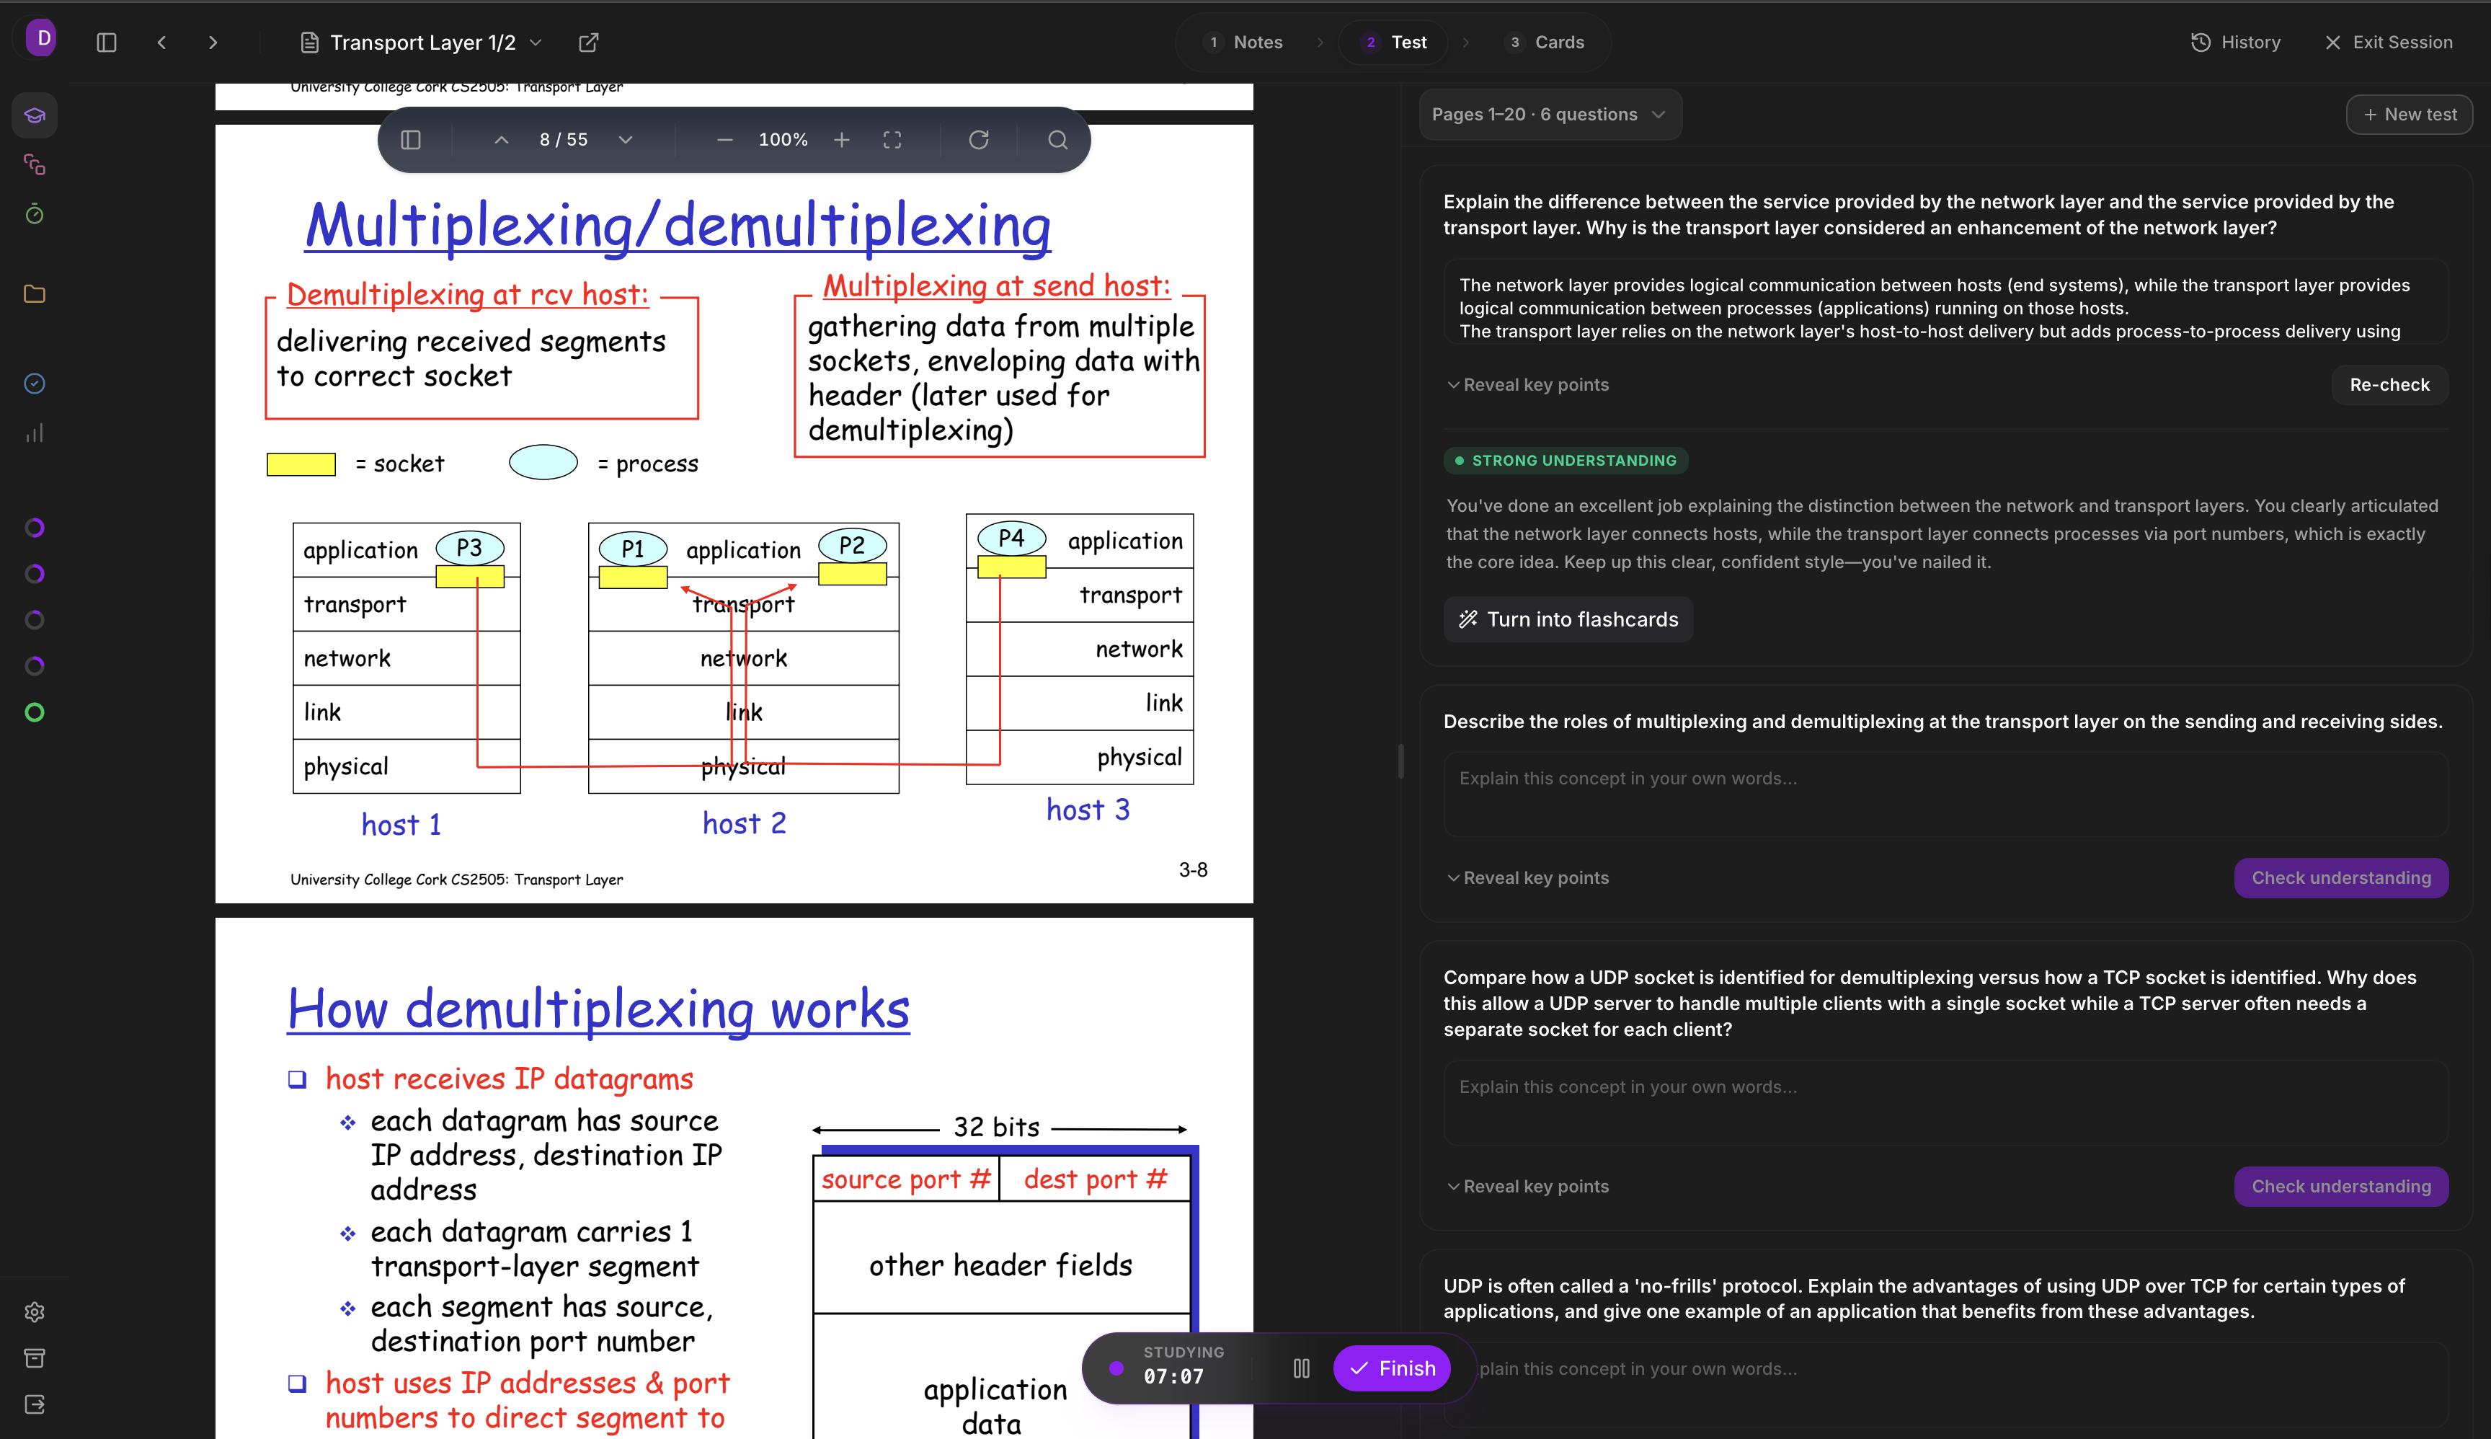This screenshot has height=1439, width=2491.
Task: Click Exit Session
Action: click(2389, 43)
